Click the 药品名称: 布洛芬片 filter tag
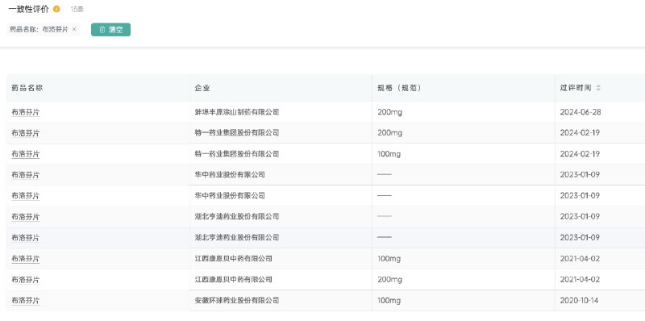 (x=44, y=29)
